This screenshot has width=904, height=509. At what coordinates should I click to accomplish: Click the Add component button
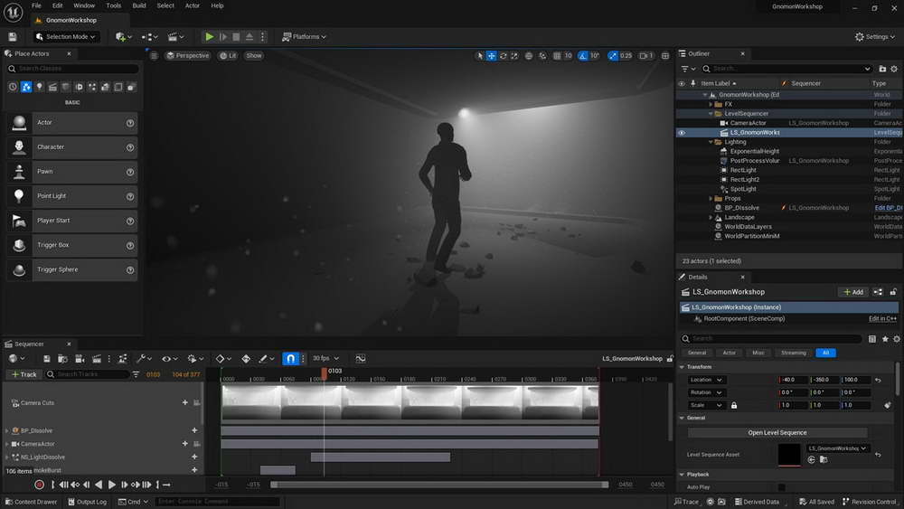coord(853,292)
